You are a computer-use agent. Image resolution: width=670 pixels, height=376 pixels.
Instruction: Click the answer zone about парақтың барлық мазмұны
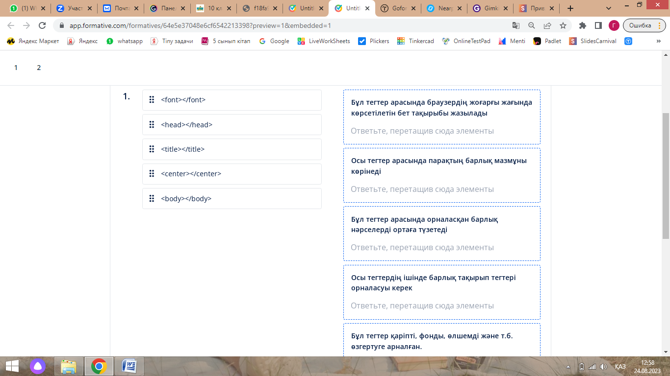[442, 175]
